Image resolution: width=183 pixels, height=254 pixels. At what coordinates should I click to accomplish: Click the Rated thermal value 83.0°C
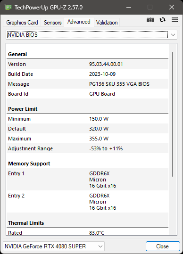(97, 233)
